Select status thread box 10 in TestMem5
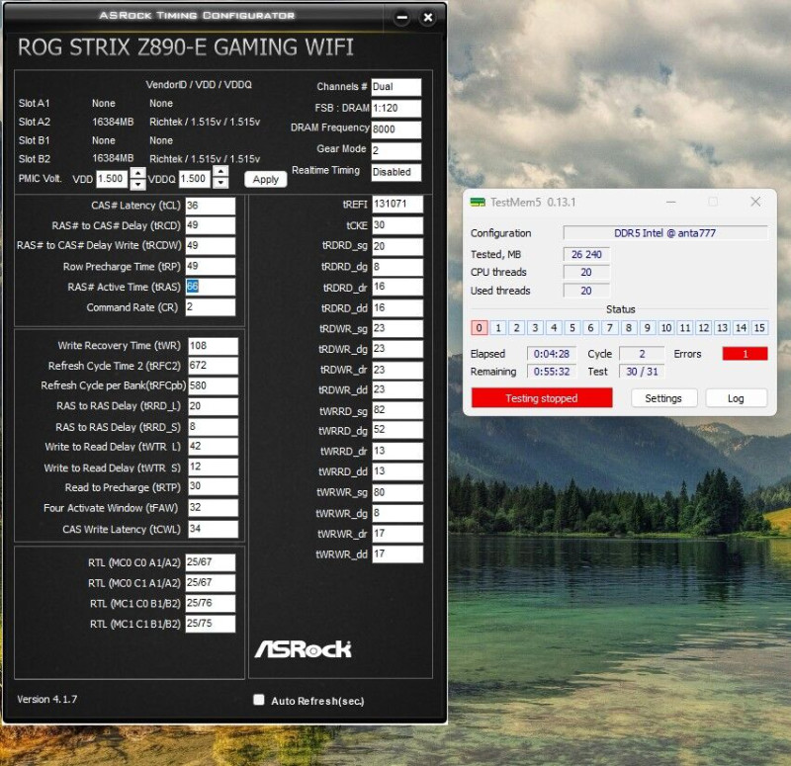Screen dimensions: 791x766 tap(665, 328)
